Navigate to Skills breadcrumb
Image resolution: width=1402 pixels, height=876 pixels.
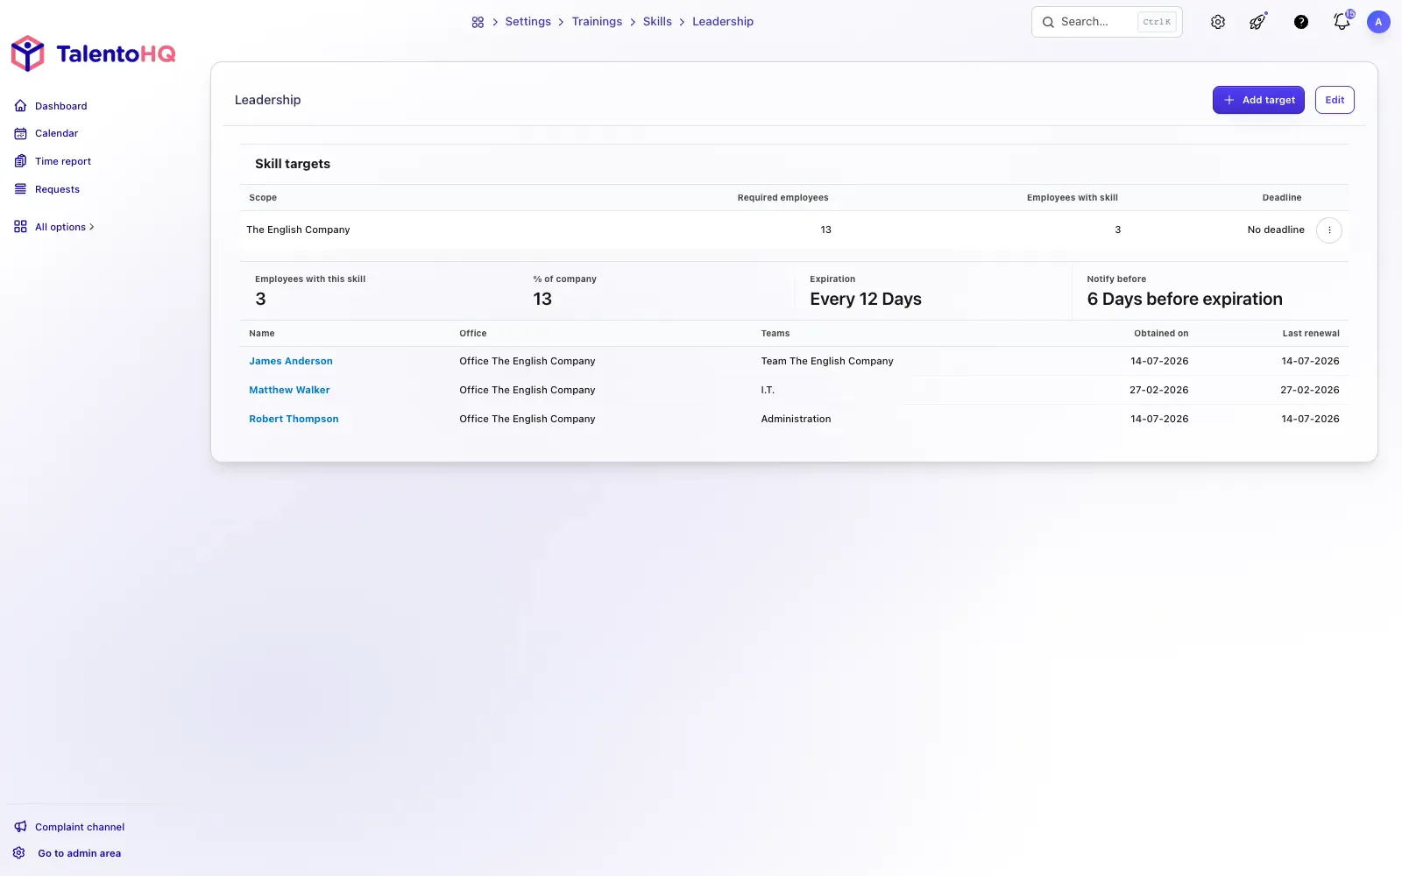[x=657, y=22]
